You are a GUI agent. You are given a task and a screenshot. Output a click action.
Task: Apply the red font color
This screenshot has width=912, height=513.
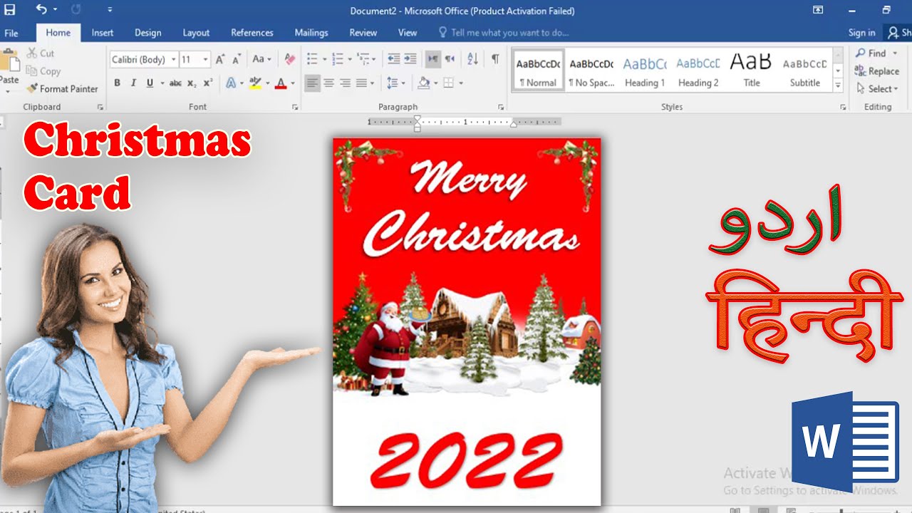click(x=280, y=83)
